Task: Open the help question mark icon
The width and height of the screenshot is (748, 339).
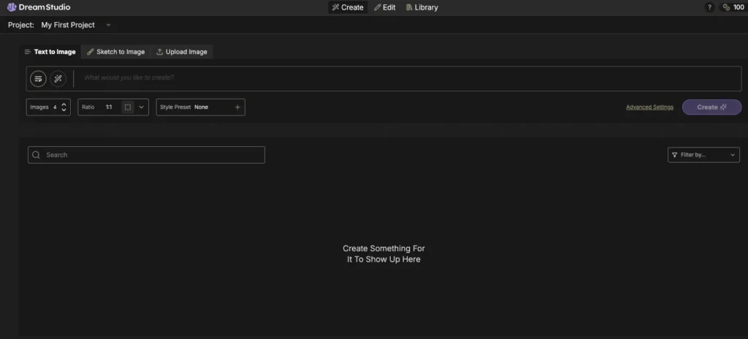Action: [x=709, y=7]
